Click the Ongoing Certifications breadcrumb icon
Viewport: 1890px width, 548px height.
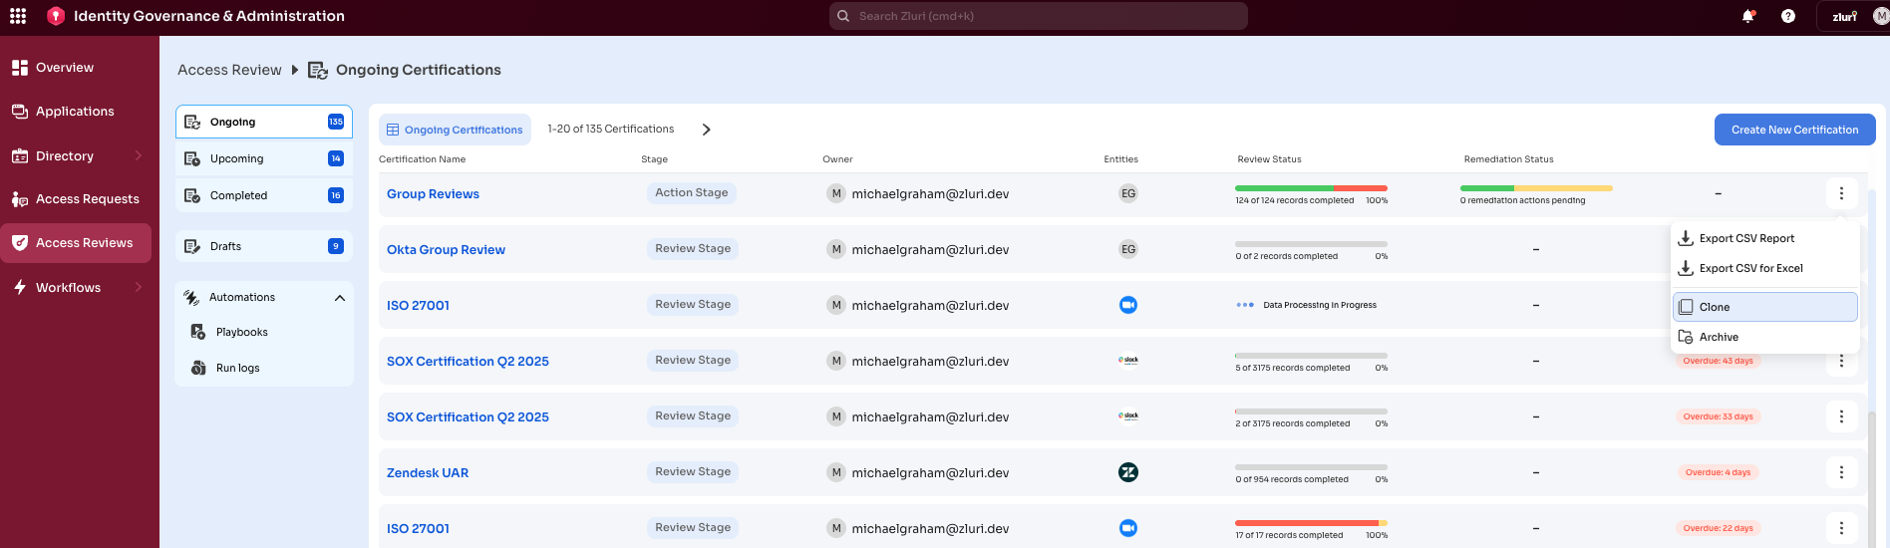pos(318,70)
